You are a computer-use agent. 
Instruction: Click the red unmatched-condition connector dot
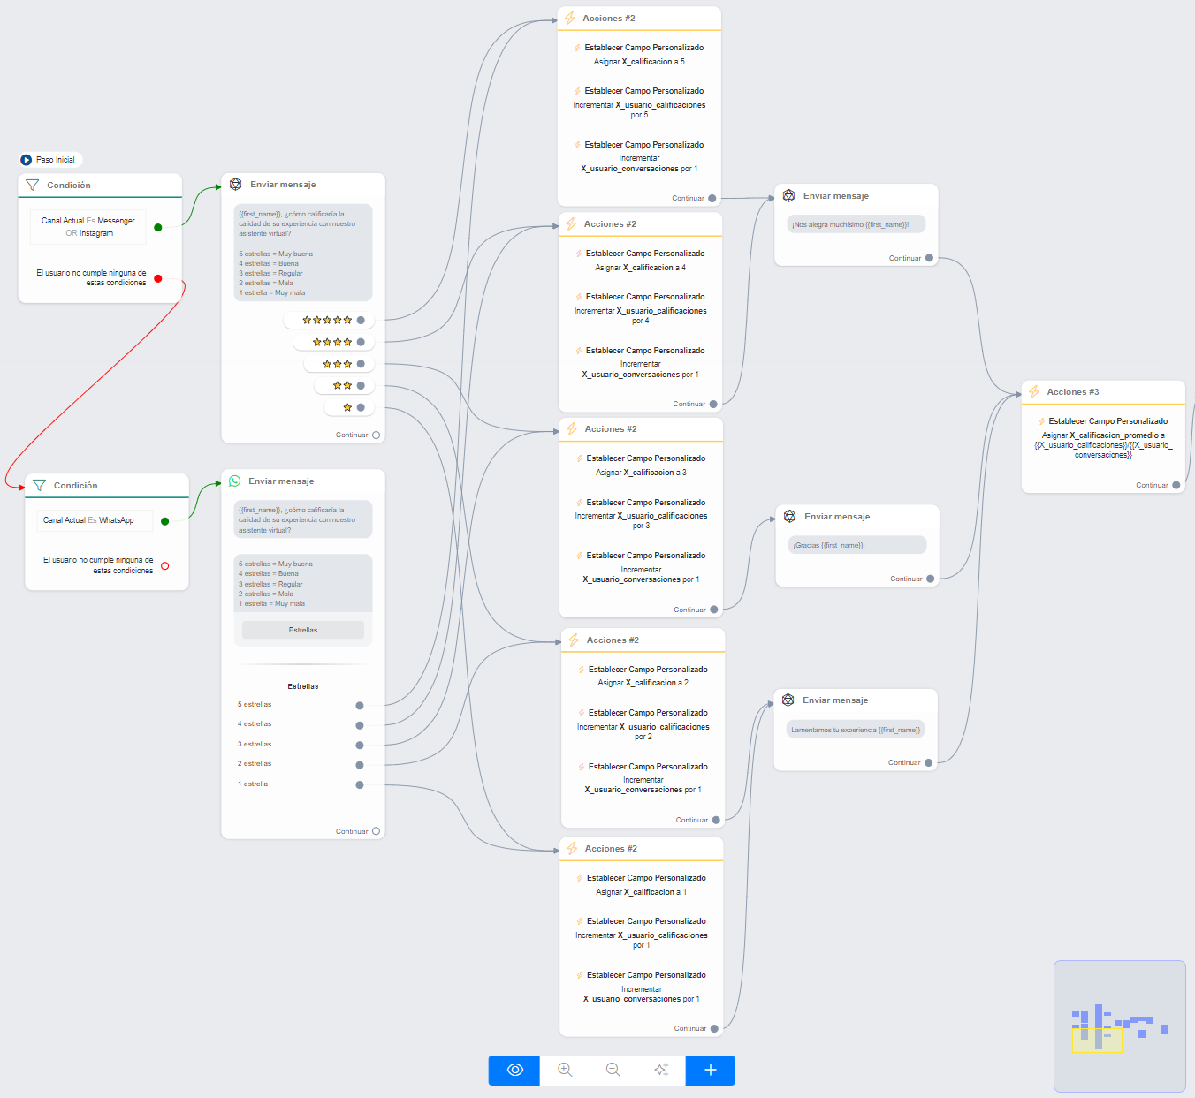[x=158, y=278]
